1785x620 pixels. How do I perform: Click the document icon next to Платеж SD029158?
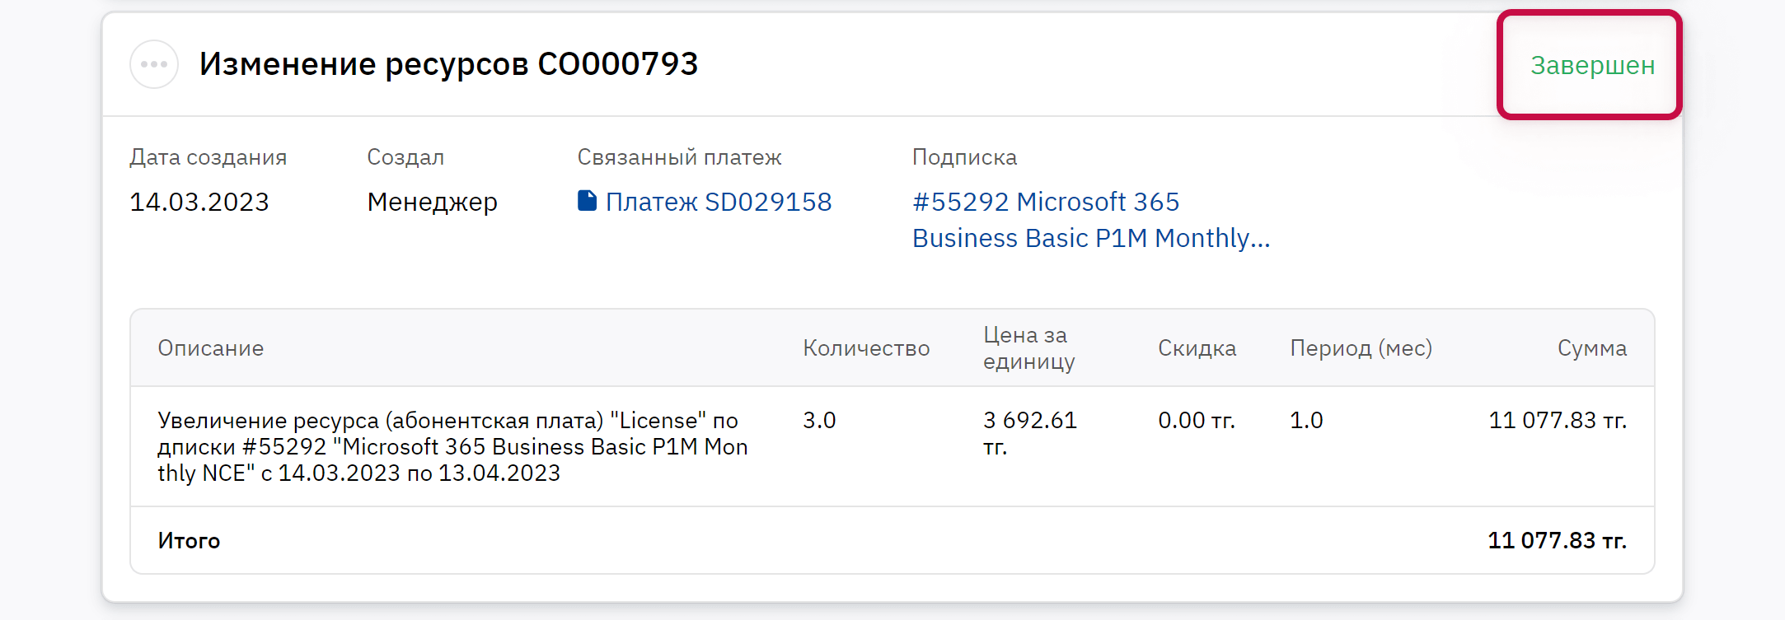[587, 201]
